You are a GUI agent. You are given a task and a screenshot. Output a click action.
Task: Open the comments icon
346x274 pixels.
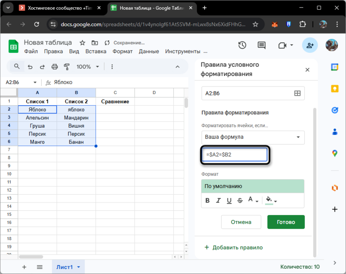tap(261, 45)
